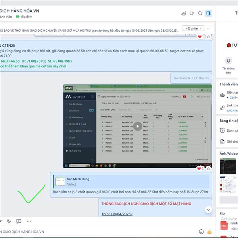Open heart reactions on the video message
Screen dimensions: 238x238
click(x=200, y=168)
